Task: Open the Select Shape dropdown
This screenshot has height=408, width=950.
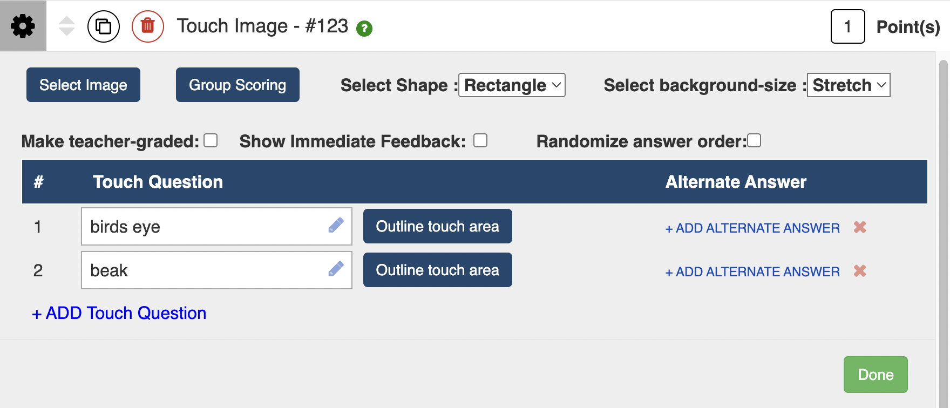Action: click(x=512, y=85)
